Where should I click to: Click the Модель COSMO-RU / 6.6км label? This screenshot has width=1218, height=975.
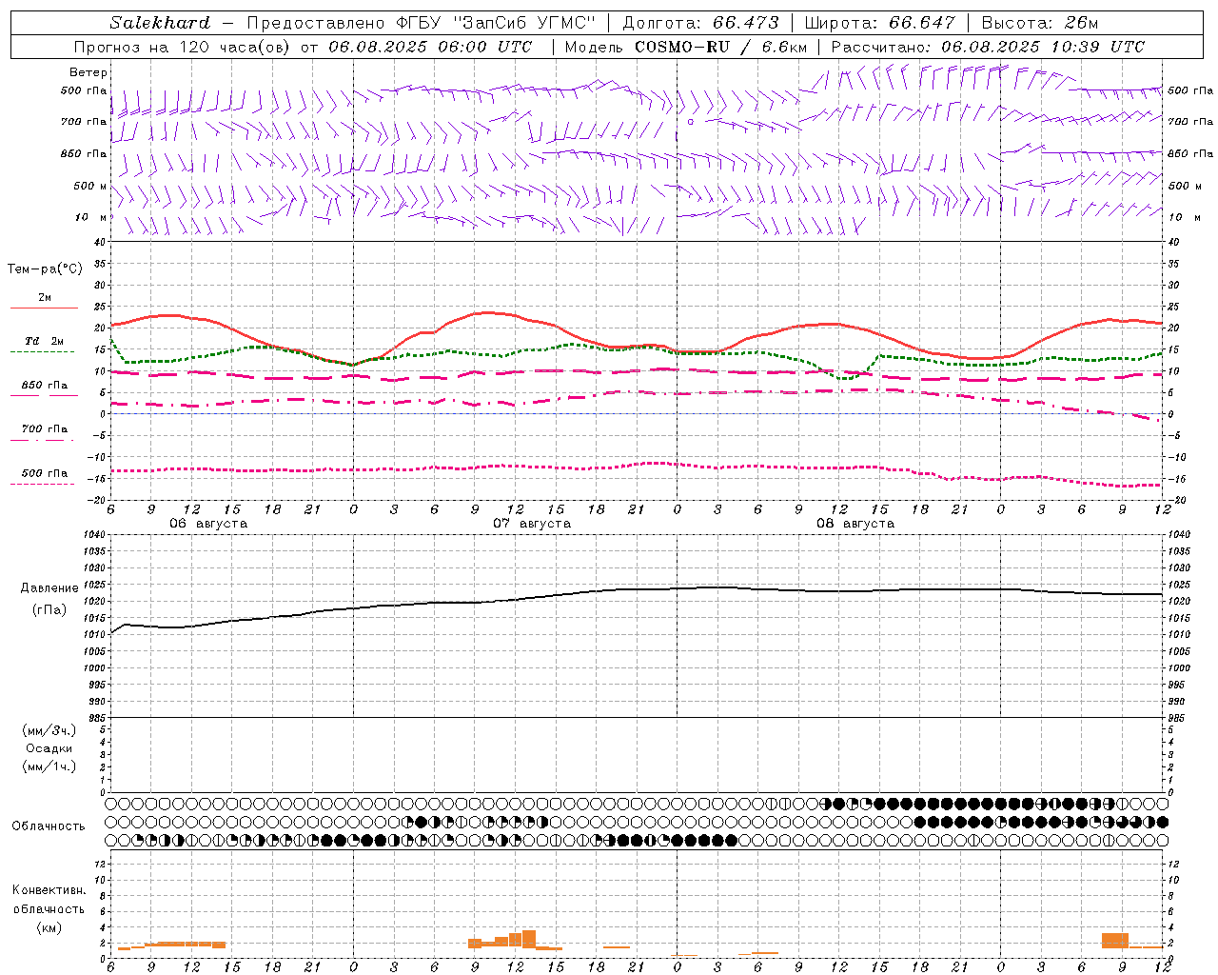(685, 47)
